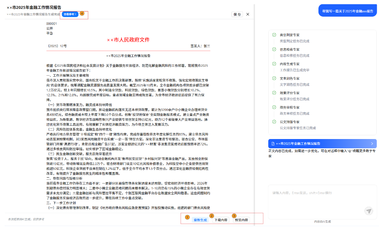
Task: Save the document with 保存 button
Action: (237, 14)
